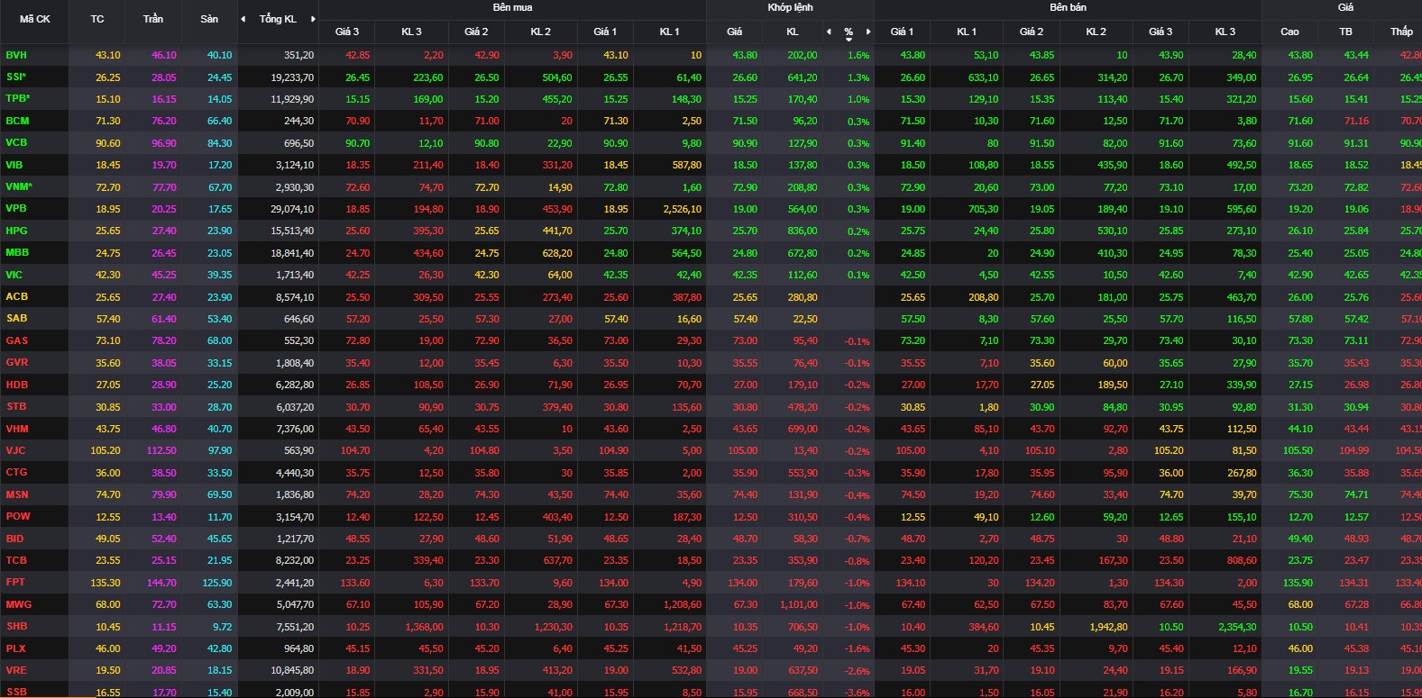Select the SHB stock symbol
The width and height of the screenshot is (1422, 698).
16,626
